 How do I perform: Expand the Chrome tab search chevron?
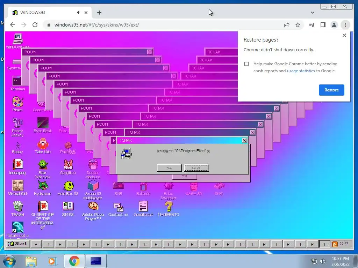pos(313,13)
